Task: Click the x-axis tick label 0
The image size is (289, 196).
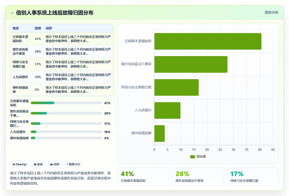Action: tap(154, 150)
